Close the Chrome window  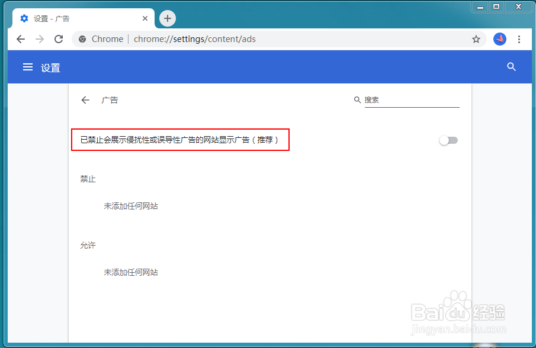pyautogui.click(x=519, y=7)
